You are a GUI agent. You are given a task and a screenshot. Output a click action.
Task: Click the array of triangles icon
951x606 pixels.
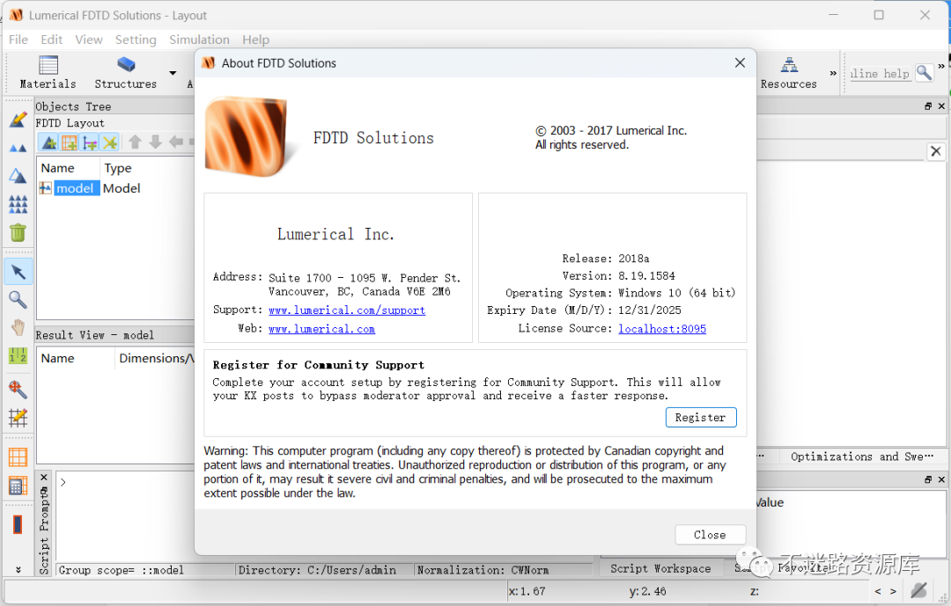click(18, 204)
